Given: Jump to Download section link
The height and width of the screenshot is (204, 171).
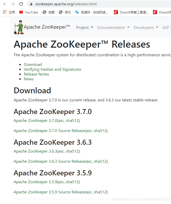Looking at the screenshot, I should tap(33, 65).
